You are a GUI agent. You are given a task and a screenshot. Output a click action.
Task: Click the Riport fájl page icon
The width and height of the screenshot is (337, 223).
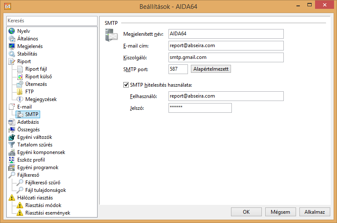(20, 69)
